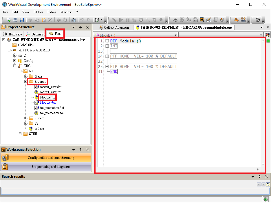Click the Undo arrow icon
This screenshot has width=271, height=203.
(82, 20)
